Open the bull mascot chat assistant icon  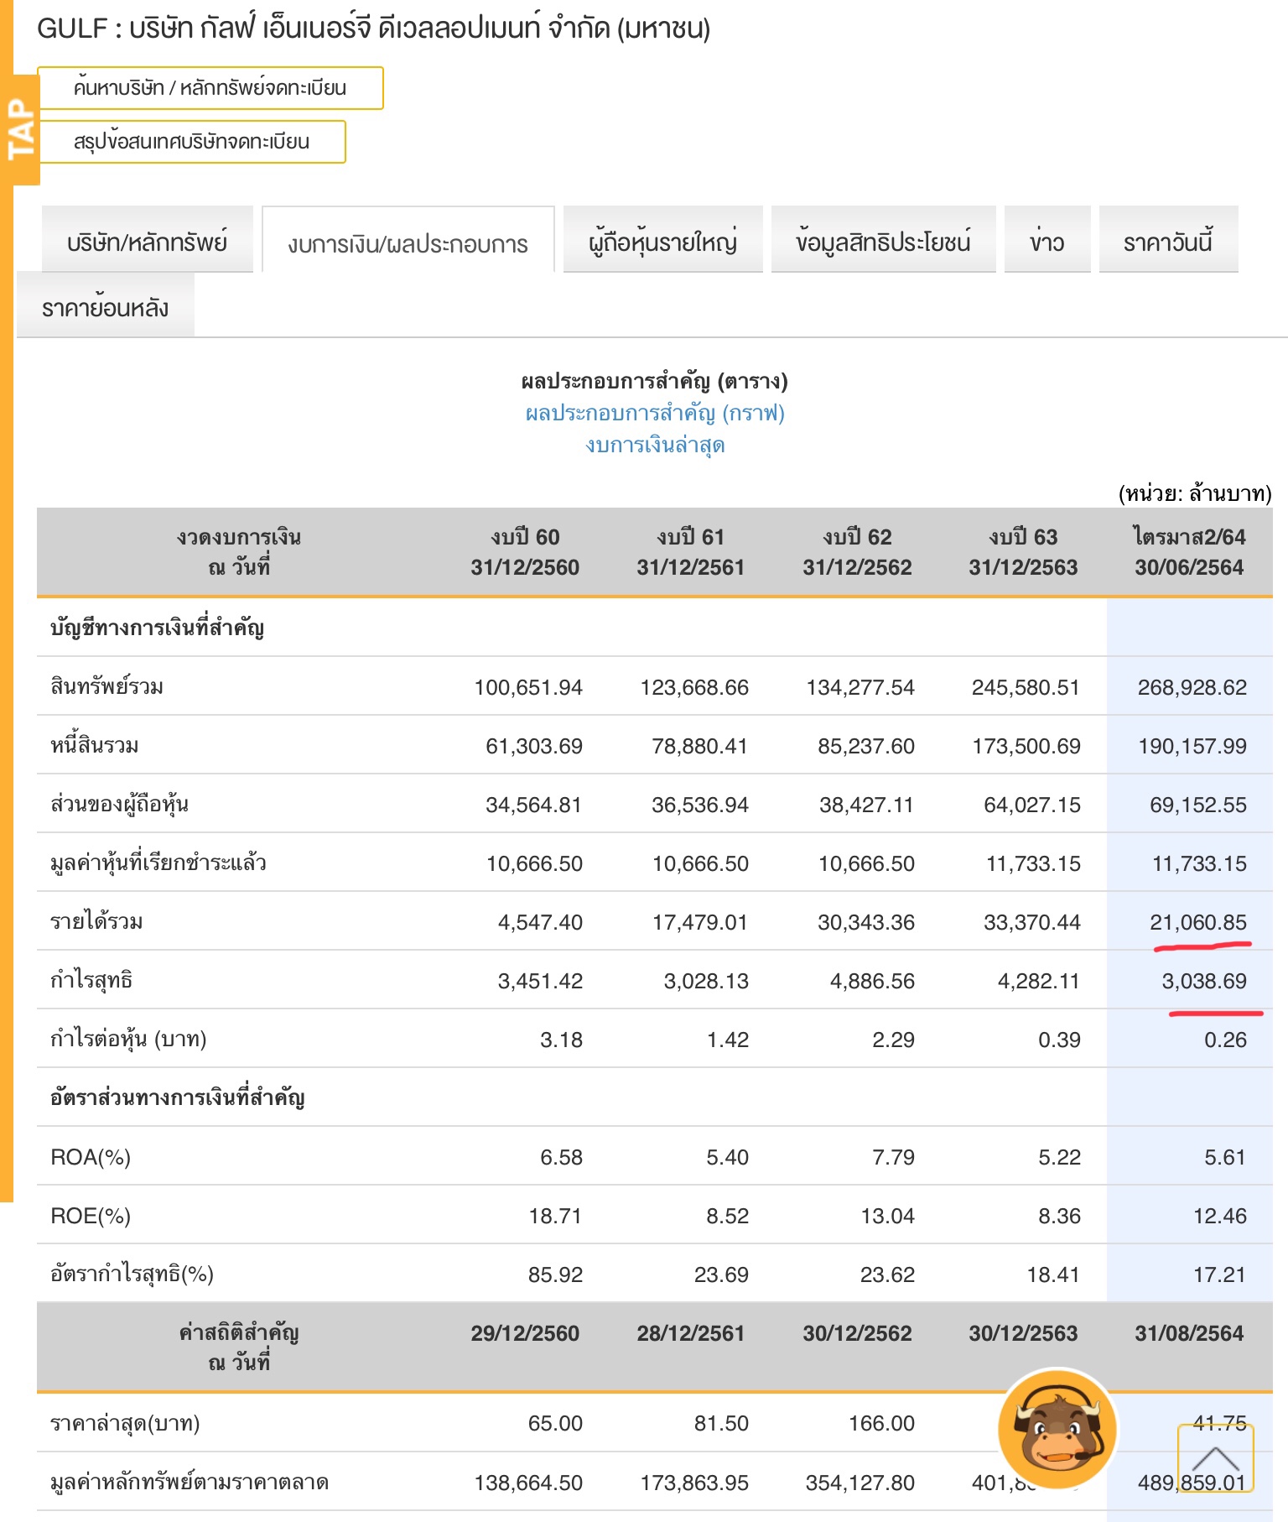(1057, 1429)
